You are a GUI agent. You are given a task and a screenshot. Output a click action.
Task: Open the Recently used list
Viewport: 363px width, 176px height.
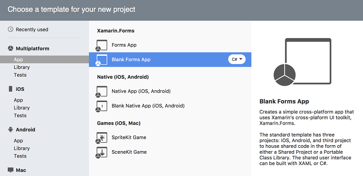32,29
